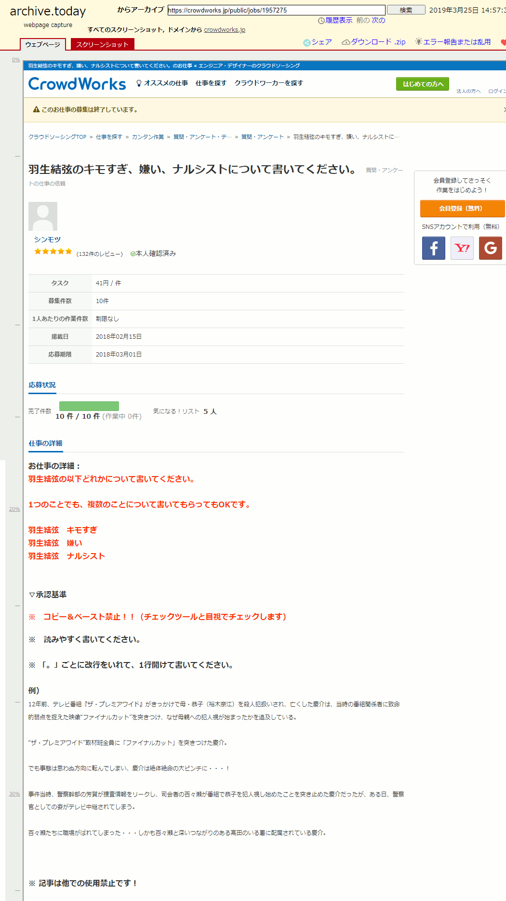Click the archived URL input field
Viewport: 506px width, 901px height.
coord(277,10)
